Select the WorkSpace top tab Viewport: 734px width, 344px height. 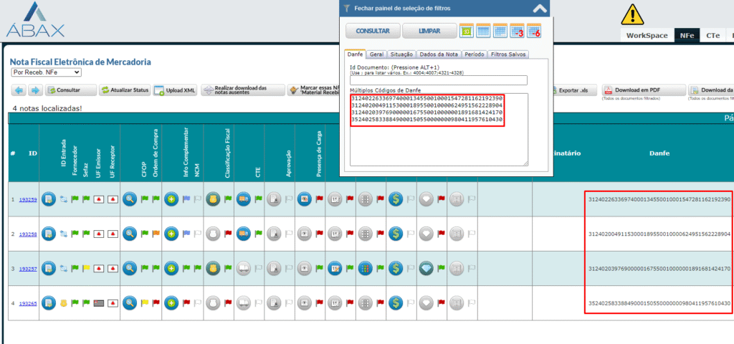click(646, 34)
